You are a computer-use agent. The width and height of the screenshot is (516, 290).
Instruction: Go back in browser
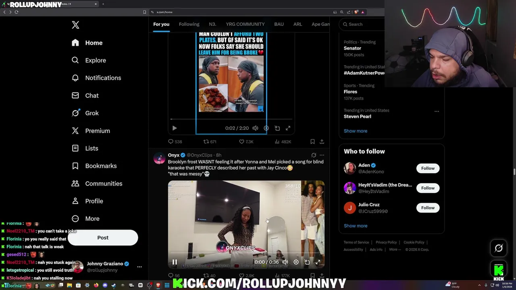[x=4, y=12]
